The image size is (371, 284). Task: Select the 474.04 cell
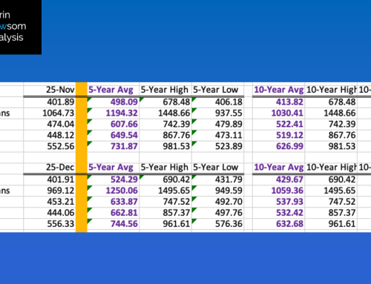coord(50,124)
